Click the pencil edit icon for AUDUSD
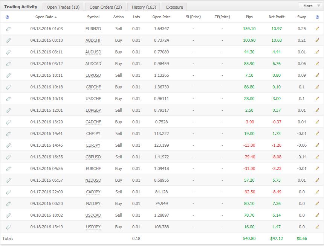 [x=317, y=52]
